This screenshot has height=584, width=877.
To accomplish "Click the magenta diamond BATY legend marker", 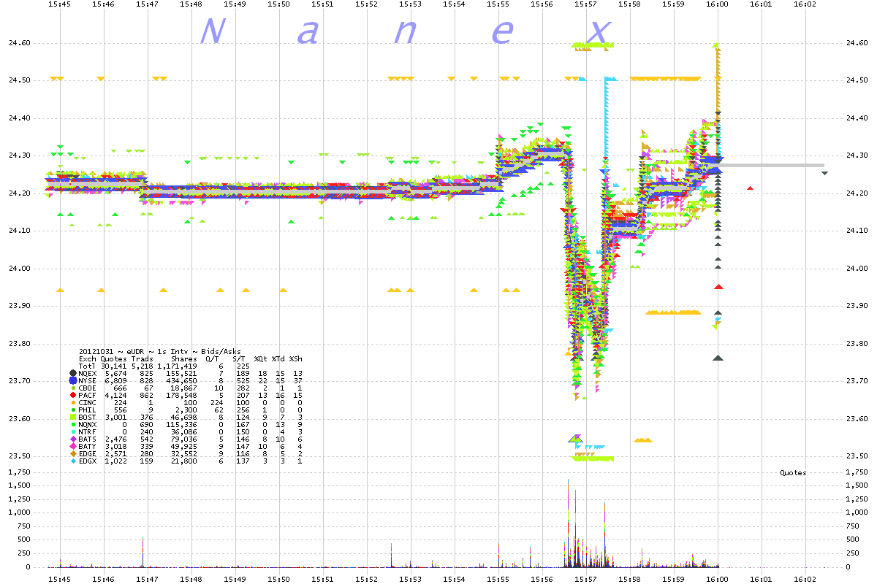I will coord(72,446).
